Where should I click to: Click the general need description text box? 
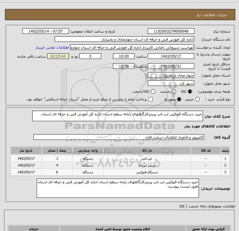click(118, 116)
